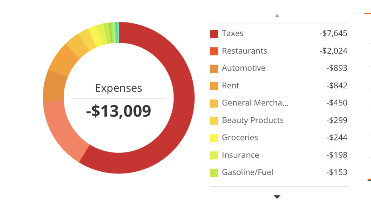This screenshot has width=371, height=205.
Task: Select the General Merchandise category label
Action: [x=255, y=103]
